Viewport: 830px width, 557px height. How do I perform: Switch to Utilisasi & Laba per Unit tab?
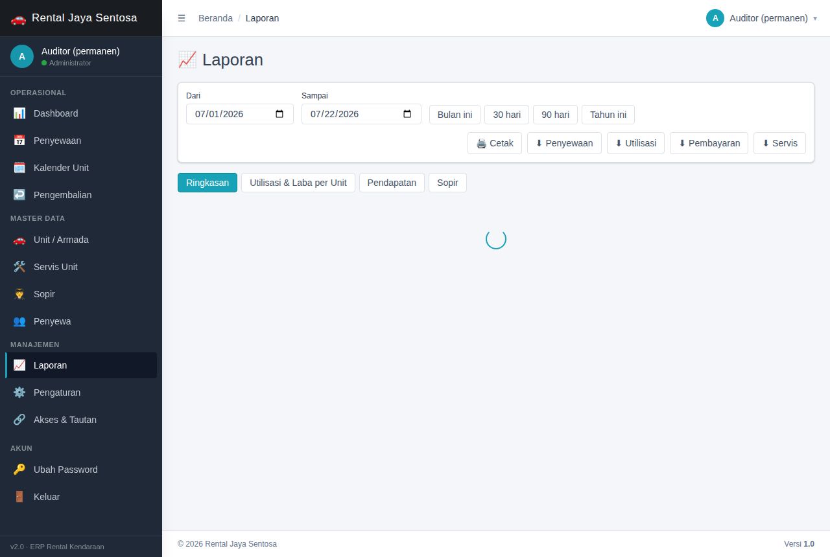pyautogui.click(x=298, y=183)
